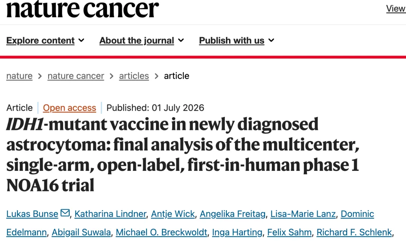Select author Katharina Lindner

coord(110,214)
